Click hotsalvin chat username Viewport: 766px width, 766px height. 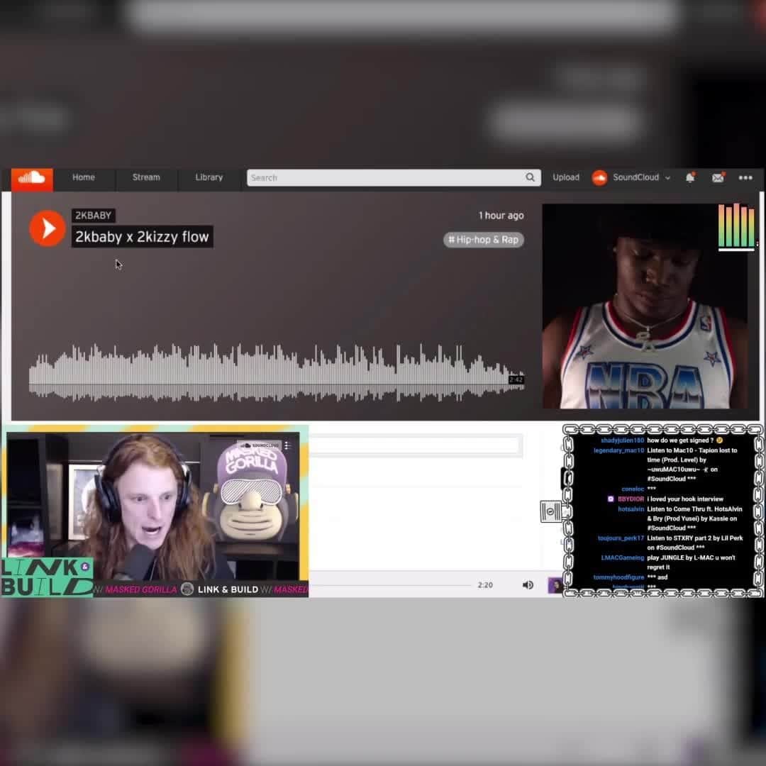click(x=631, y=509)
